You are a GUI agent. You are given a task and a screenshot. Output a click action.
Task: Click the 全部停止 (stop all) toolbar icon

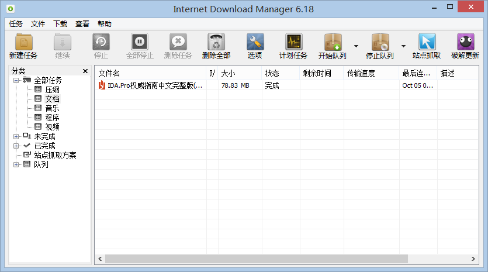(140, 42)
